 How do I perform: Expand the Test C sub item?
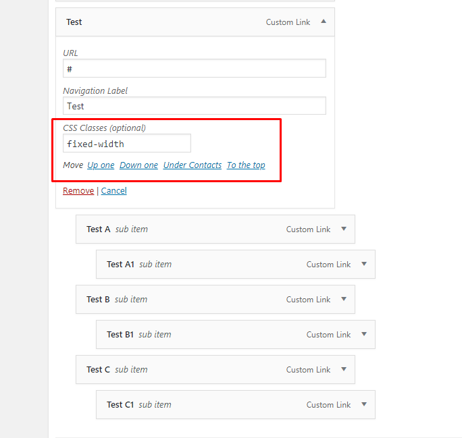(344, 369)
